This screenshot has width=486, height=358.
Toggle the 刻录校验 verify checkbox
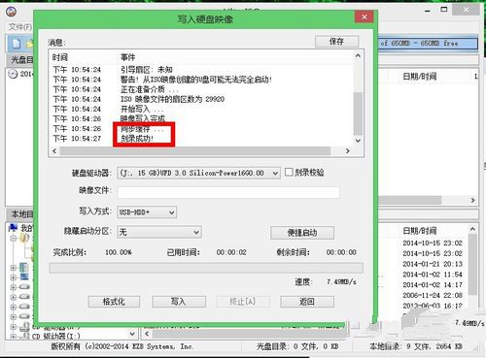coord(289,172)
